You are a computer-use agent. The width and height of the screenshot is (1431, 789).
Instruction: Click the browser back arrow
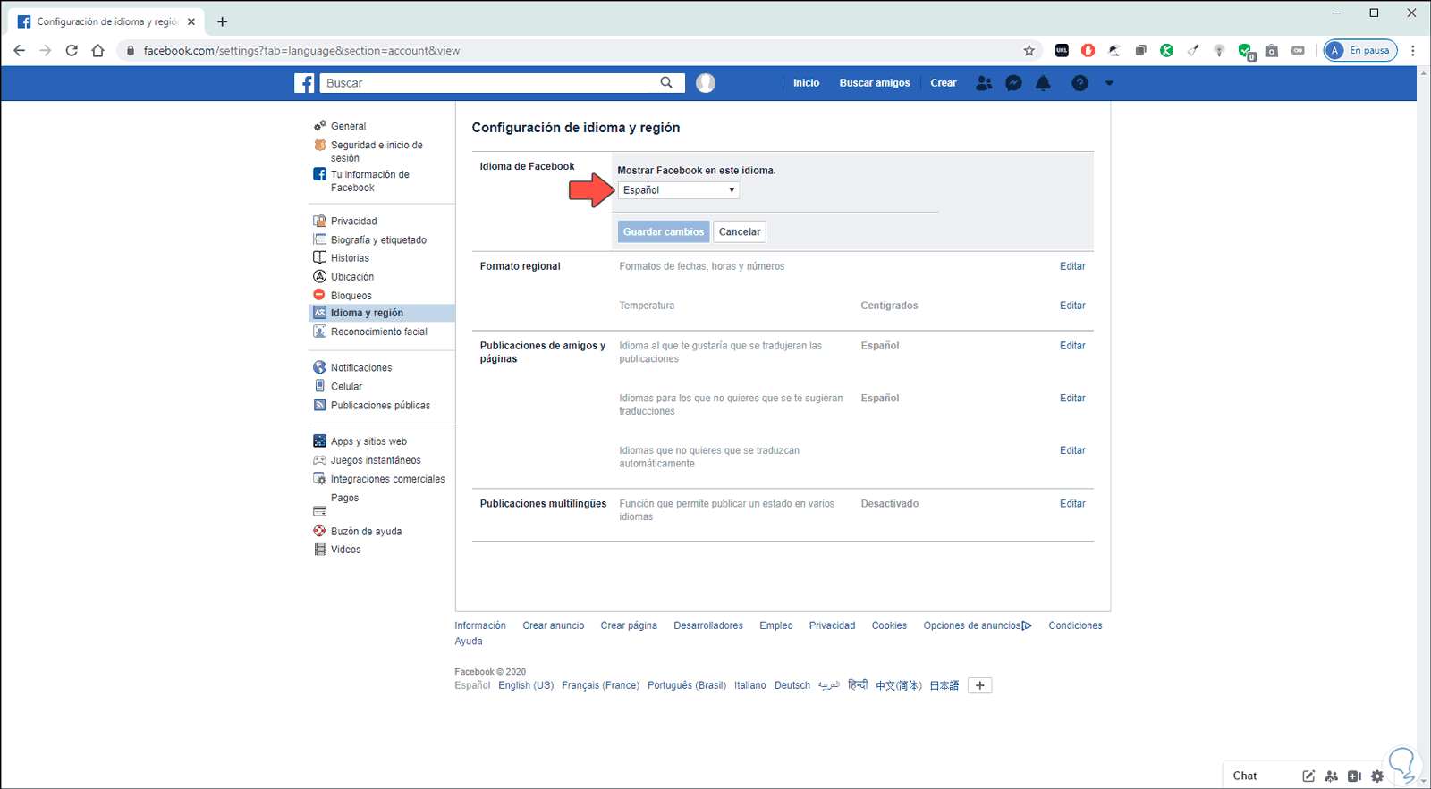click(x=19, y=50)
